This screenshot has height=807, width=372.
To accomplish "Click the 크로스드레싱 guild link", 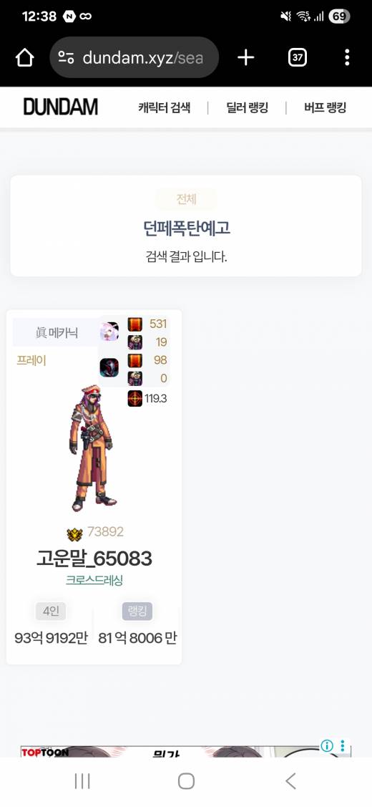I will point(94,581).
